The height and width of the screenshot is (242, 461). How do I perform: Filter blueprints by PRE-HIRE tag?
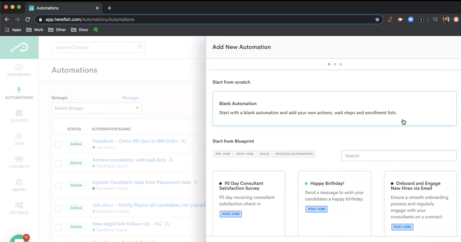[223, 154]
